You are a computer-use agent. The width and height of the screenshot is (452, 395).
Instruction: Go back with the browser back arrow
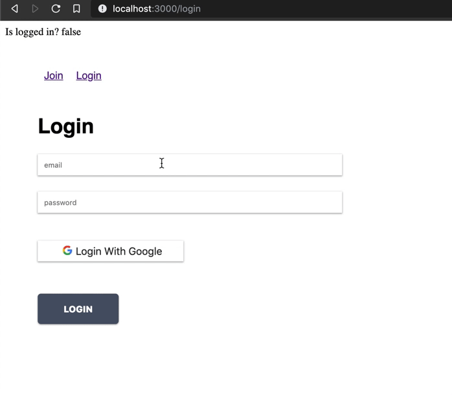click(x=14, y=8)
